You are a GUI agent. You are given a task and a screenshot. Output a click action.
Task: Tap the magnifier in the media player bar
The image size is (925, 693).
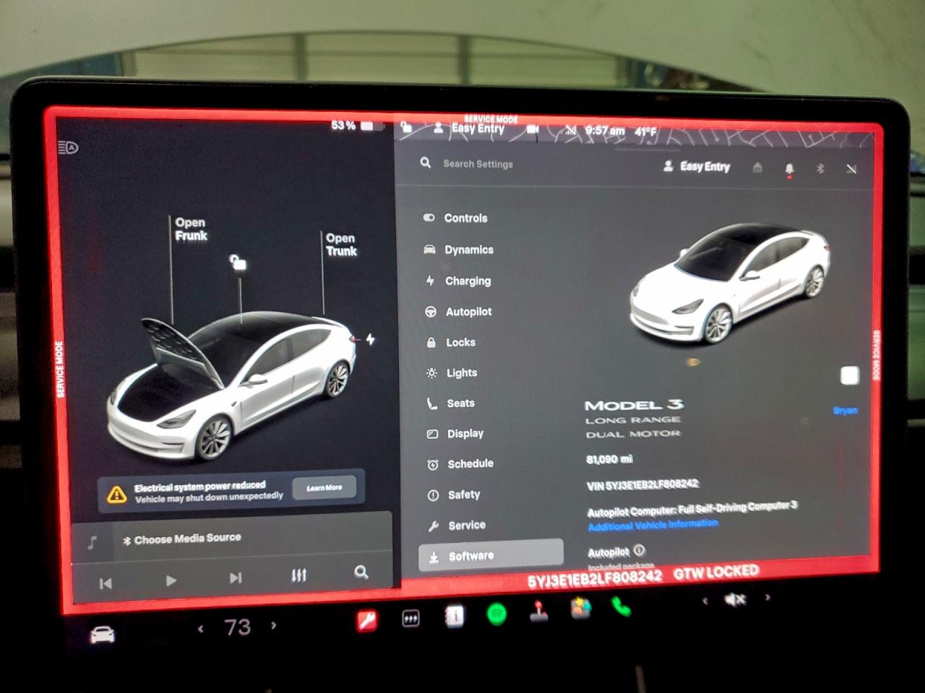click(x=361, y=572)
